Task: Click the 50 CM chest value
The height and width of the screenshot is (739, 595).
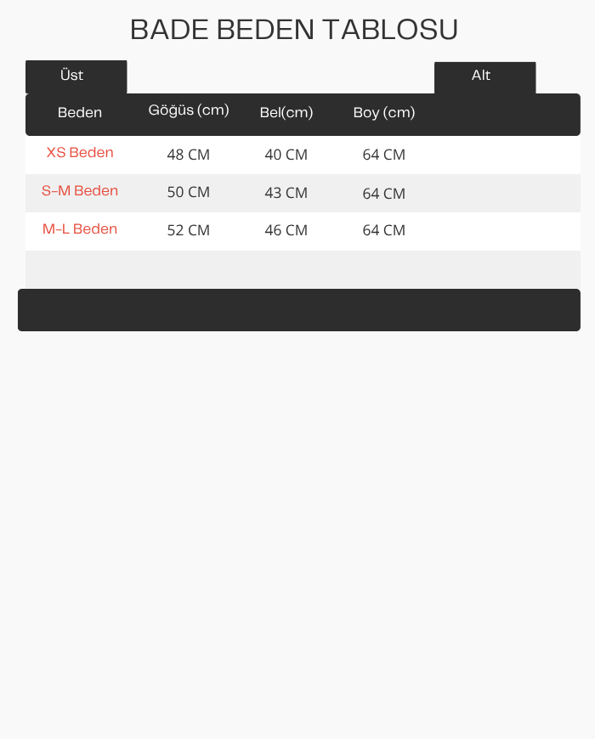Action: click(189, 192)
